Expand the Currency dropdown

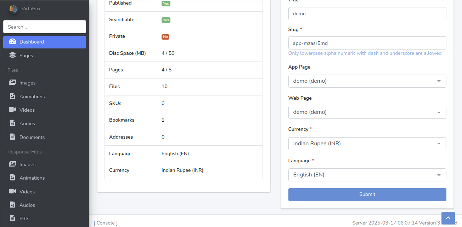(367, 144)
